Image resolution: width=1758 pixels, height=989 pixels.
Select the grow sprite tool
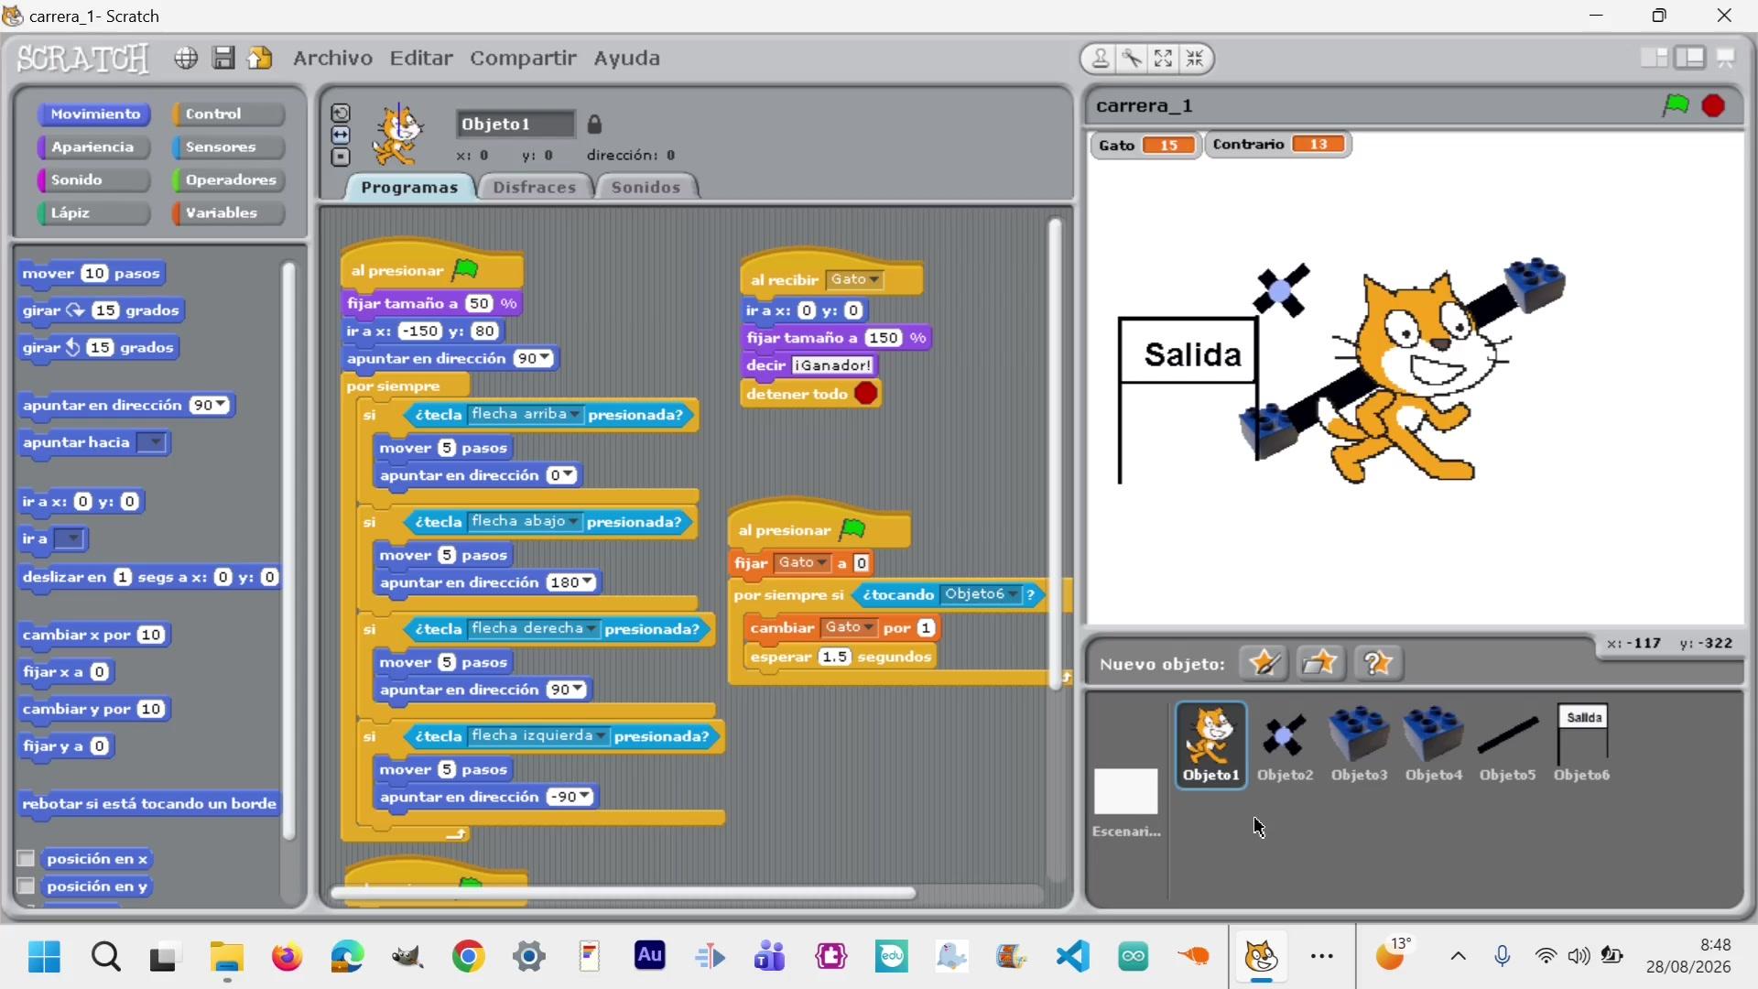tap(1164, 59)
